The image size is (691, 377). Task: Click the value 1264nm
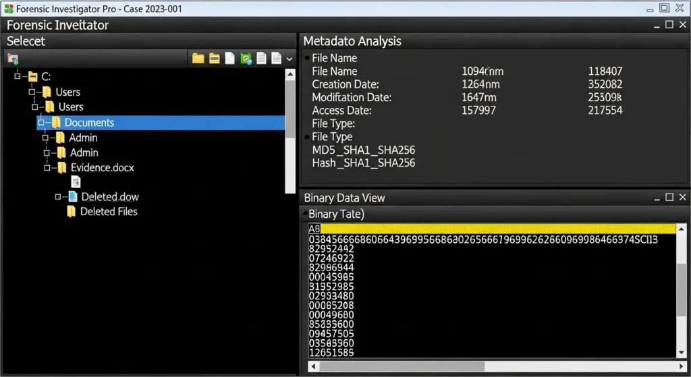click(480, 84)
